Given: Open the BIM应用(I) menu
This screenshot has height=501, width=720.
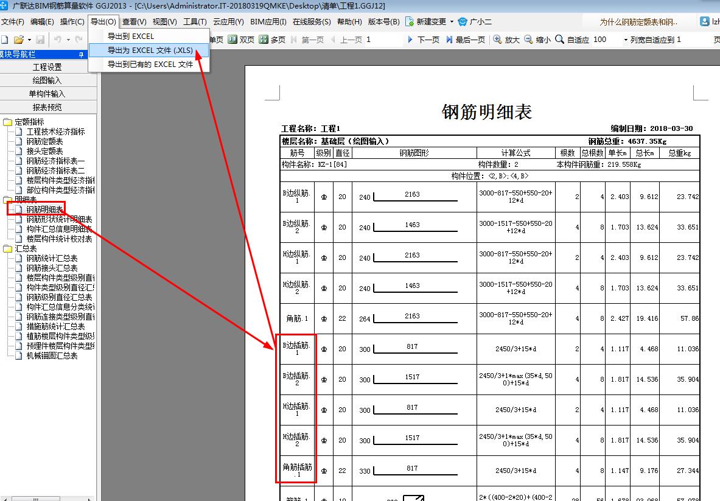Looking at the screenshot, I should pyautogui.click(x=268, y=21).
